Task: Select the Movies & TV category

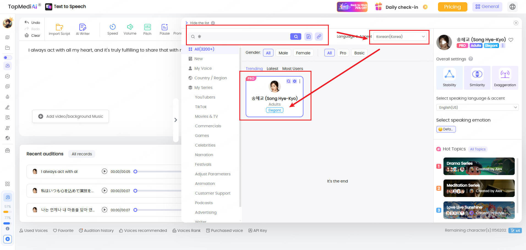Action: [206, 116]
